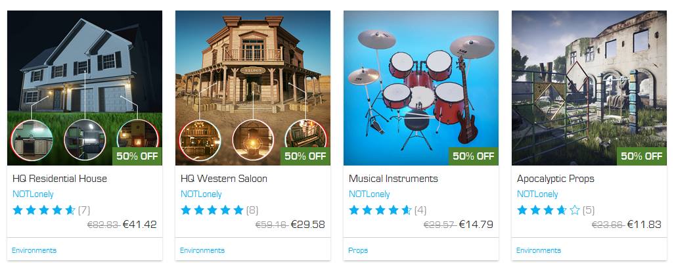This screenshot has height=270, width=674.
Task: Open NOTLonely publisher link under Musical Instruments
Action: click(369, 194)
